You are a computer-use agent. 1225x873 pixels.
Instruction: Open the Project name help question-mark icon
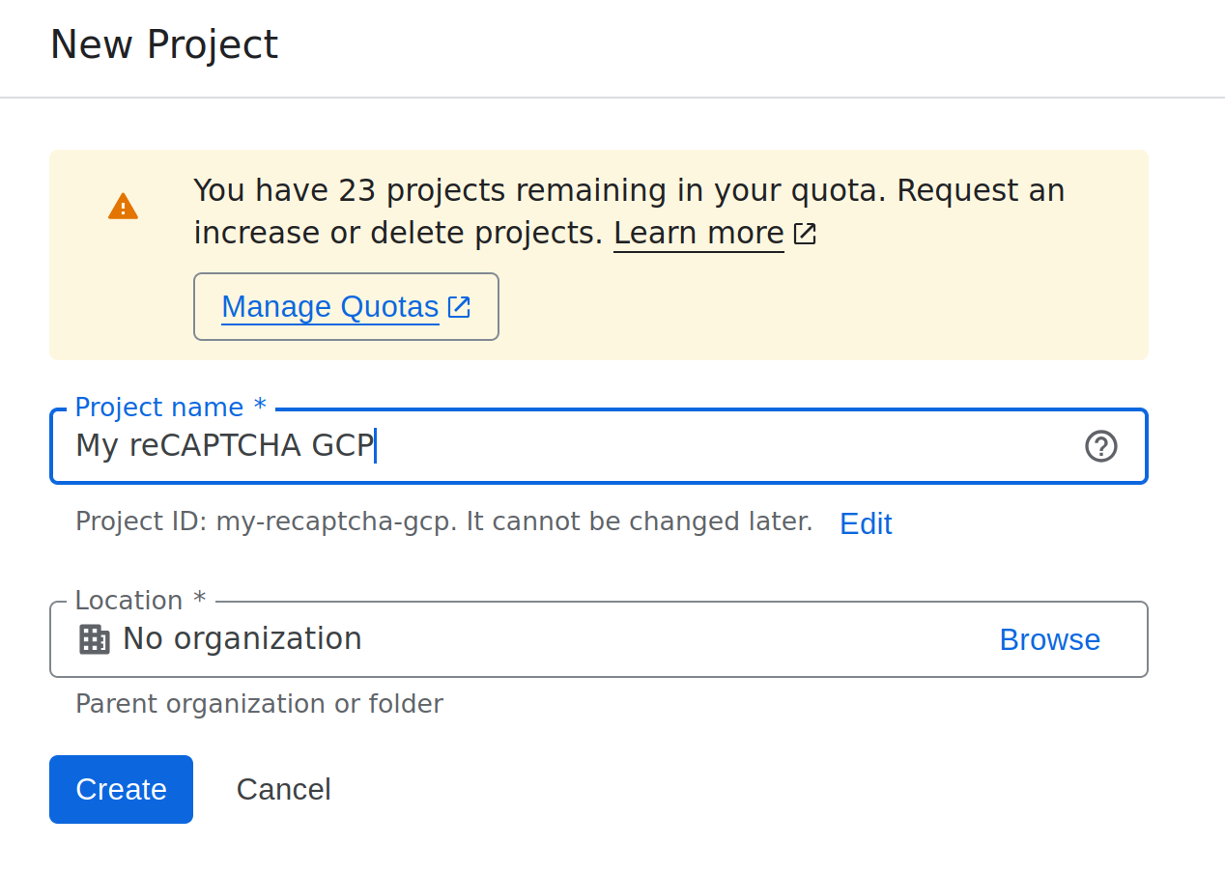click(1101, 446)
